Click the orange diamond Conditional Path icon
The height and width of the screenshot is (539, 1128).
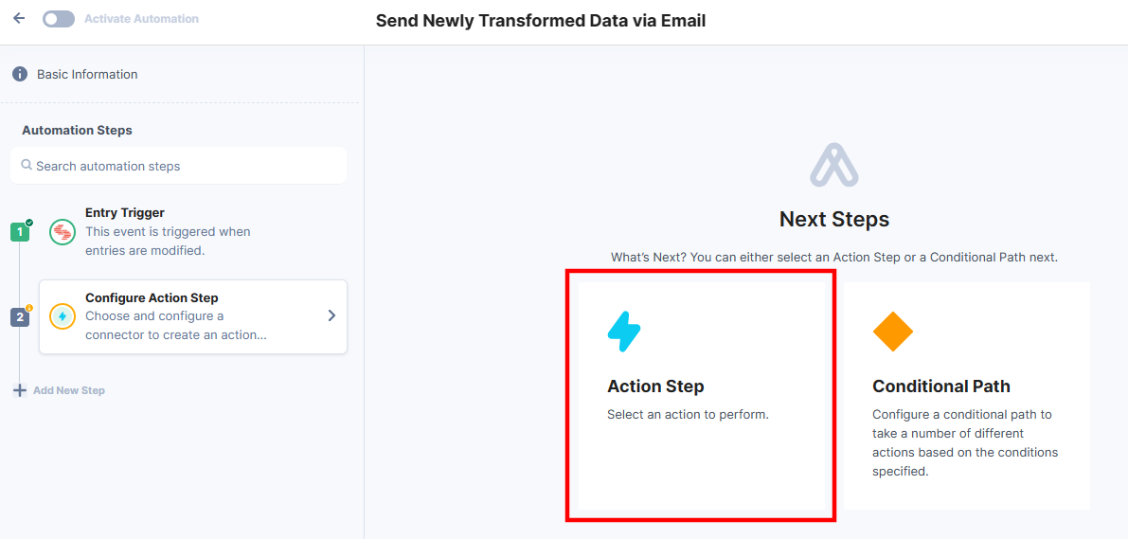(893, 331)
